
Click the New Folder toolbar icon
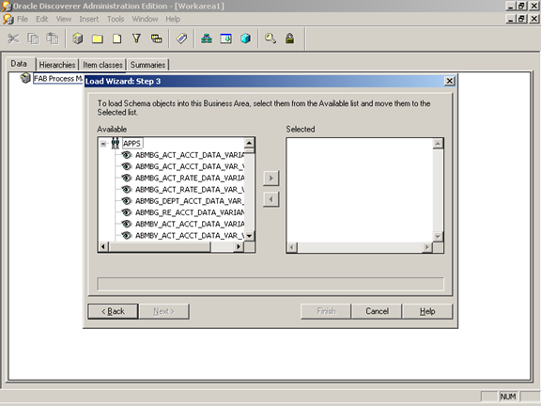pos(98,39)
